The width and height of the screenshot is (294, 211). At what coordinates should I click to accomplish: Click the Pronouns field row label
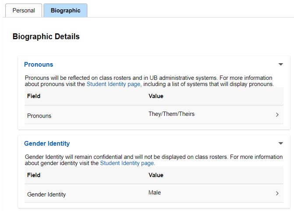point(39,116)
